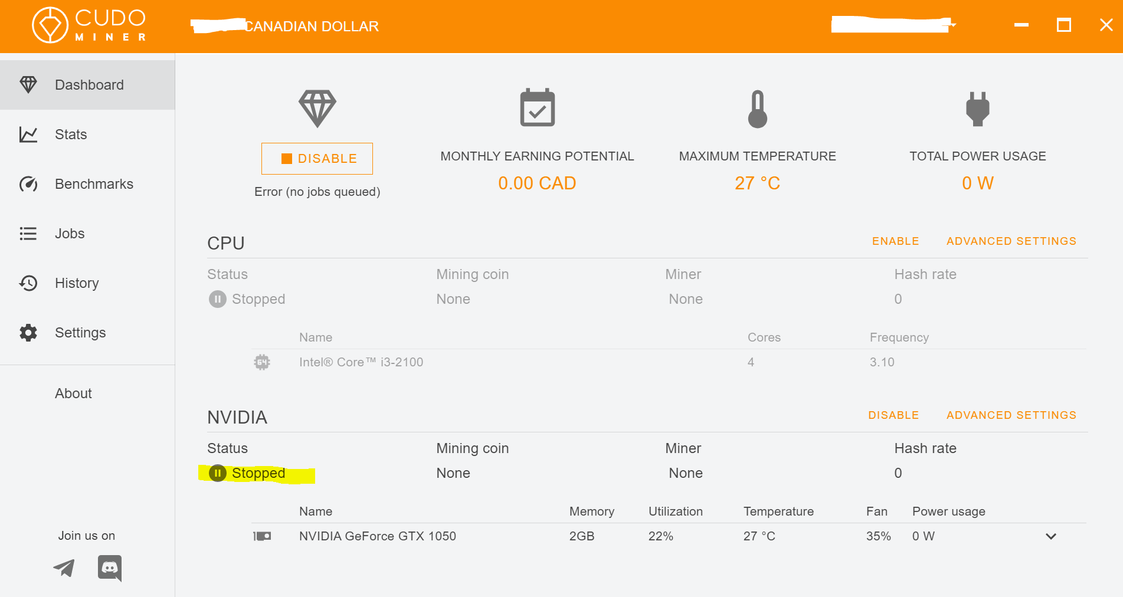Click the large diamond mining icon
The width and height of the screenshot is (1123, 597).
(317, 109)
